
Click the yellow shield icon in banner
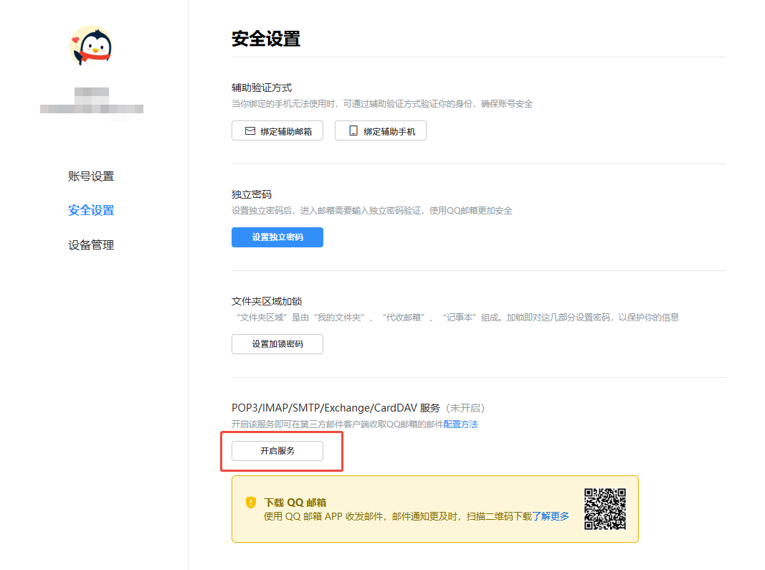click(251, 503)
